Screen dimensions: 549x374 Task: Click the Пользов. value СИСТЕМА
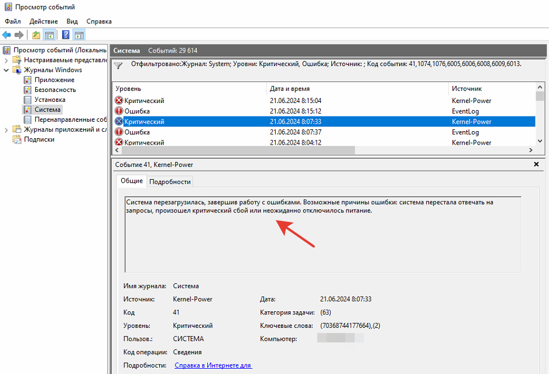(188, 339)
